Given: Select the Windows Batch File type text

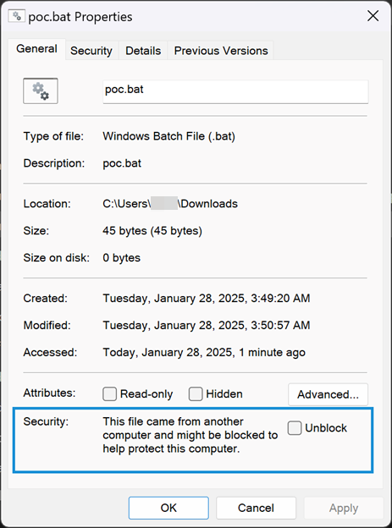Looking at the screenshot, I should [168, 136].
